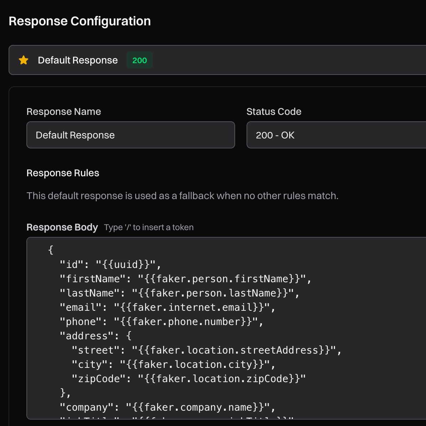Click the Status Code label

pos(274,112)
